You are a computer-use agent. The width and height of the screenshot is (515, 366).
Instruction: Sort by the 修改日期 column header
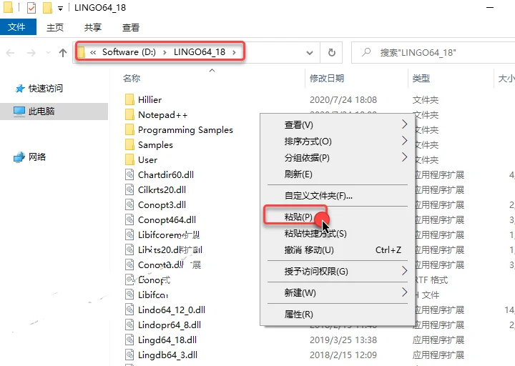(x=326, y=78)
